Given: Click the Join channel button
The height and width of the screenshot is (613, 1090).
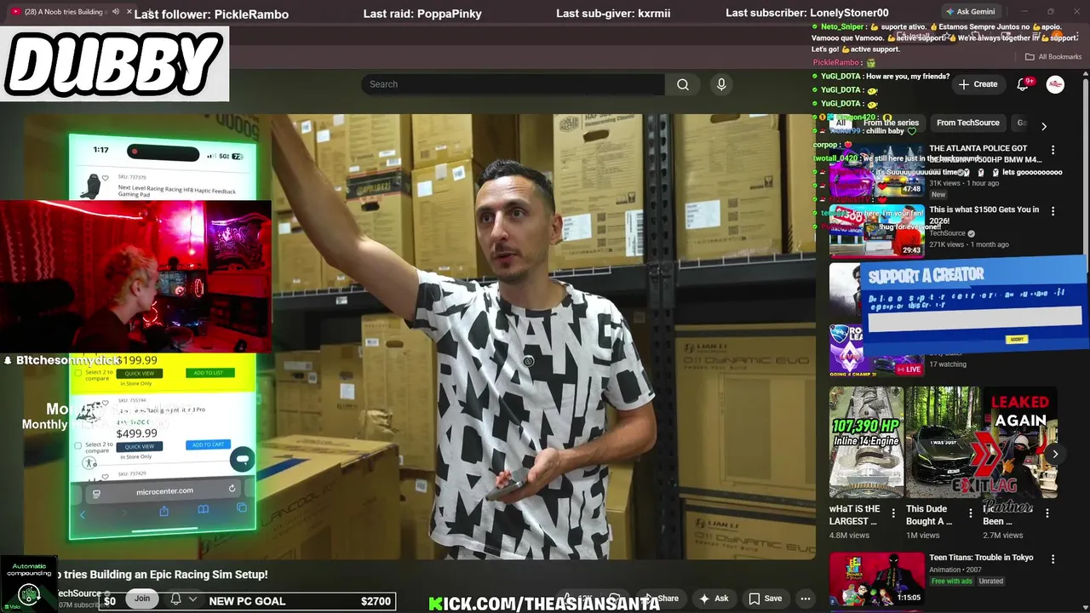Looking at the screenshot, I should pyautogui.click(x=142, y=599).
